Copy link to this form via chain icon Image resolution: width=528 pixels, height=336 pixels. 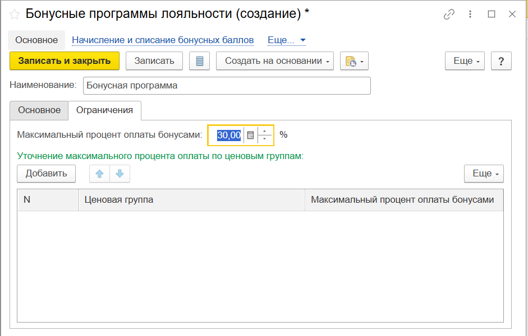448,15
